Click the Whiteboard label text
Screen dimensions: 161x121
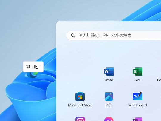click(137, 105)
